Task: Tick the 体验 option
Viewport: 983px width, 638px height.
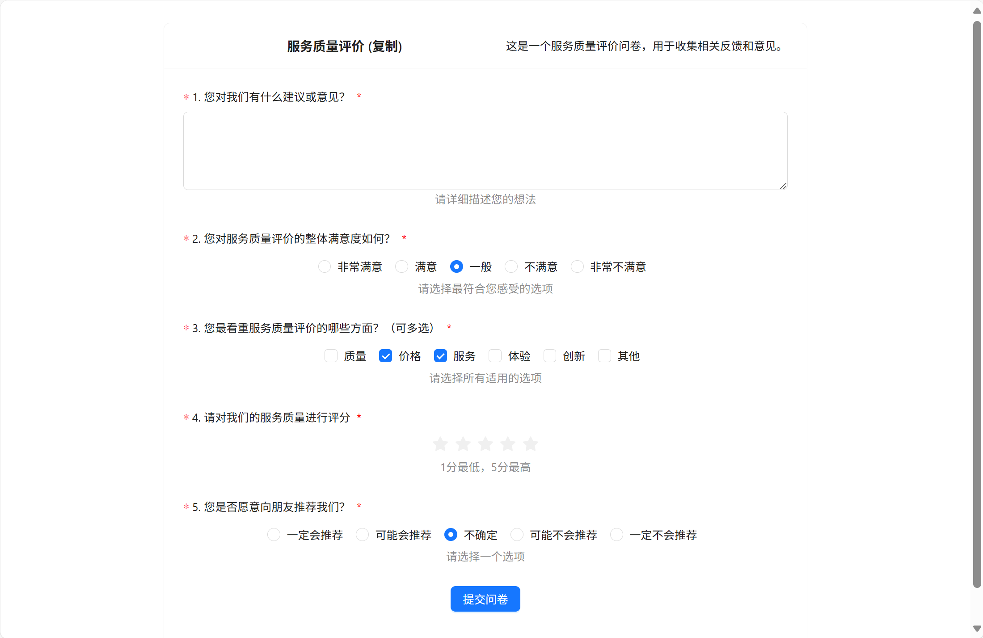Action: point(495,356)
